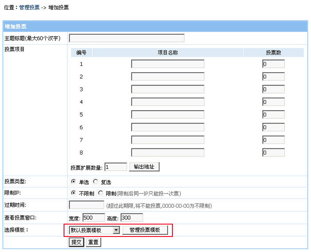Click the 宽度 window width field
Screen dimensions: 311x252
coord(93,218)
